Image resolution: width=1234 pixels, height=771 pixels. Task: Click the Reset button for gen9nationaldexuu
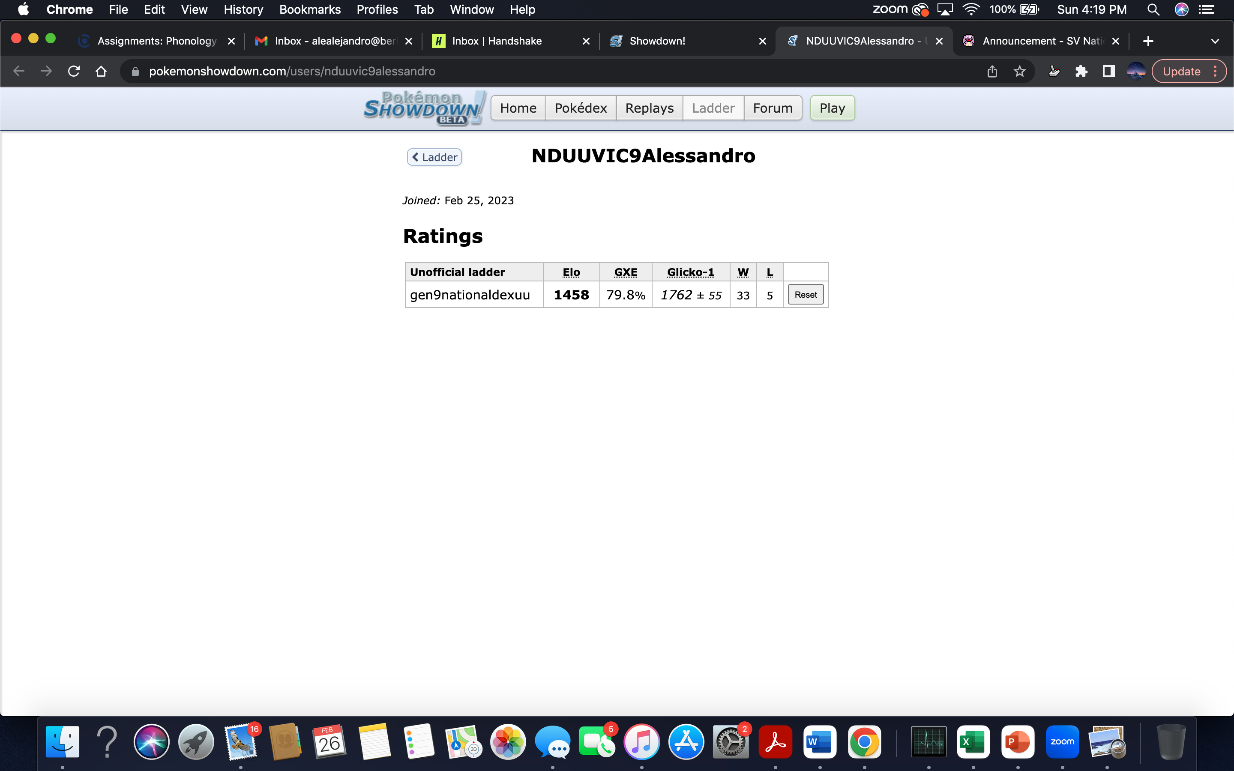click(805, 295)
